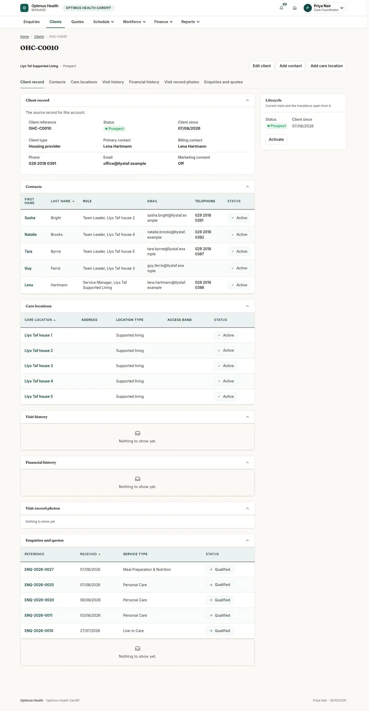Click Qualified status for ENQ-2026-0020

click(220, 600)
